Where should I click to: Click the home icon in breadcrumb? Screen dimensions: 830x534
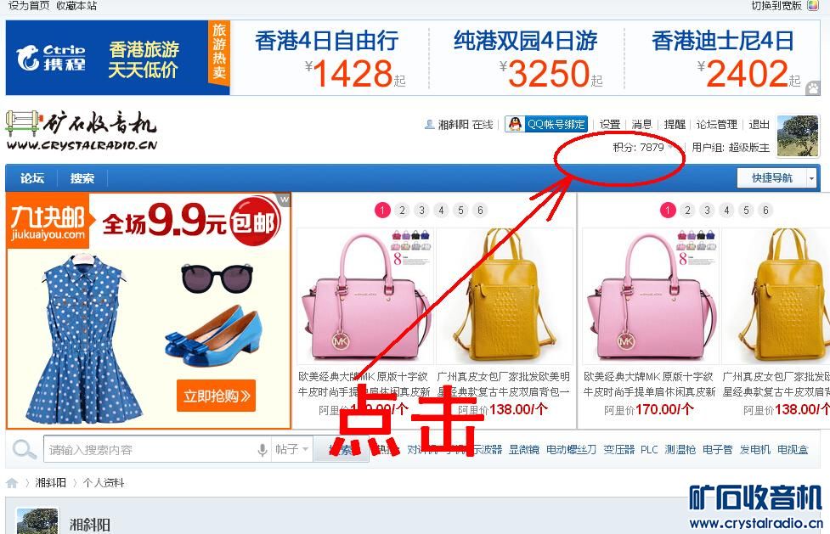[12, 483]
